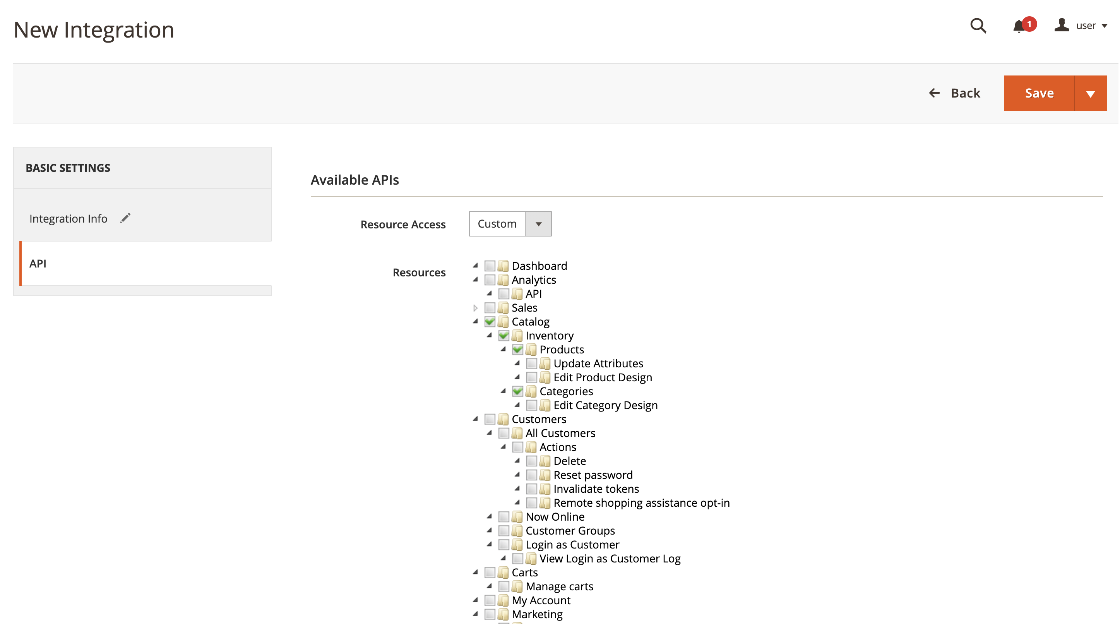Click the All Customers label
The width and height of the screenshot is (1120, 624).
(560, 433)
